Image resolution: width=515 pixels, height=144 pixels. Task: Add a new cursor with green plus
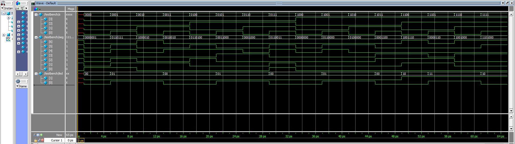click(41, 135)
